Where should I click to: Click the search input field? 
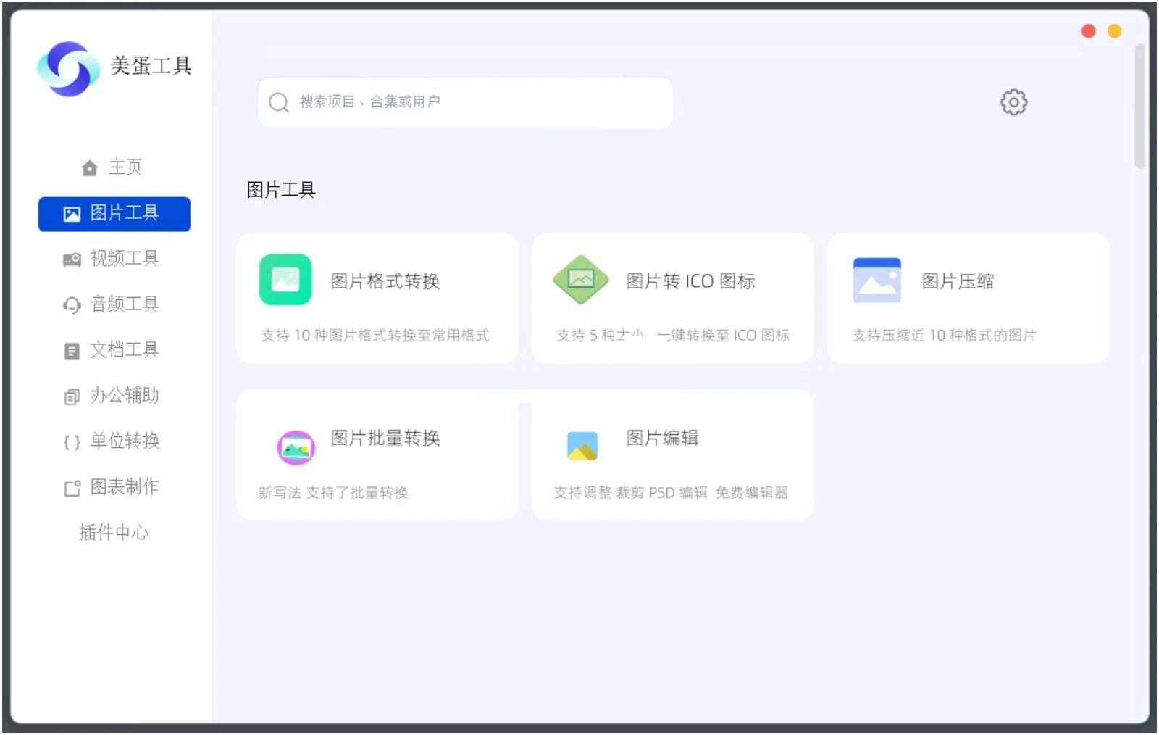pyautogui.click(x=464, y=101)
